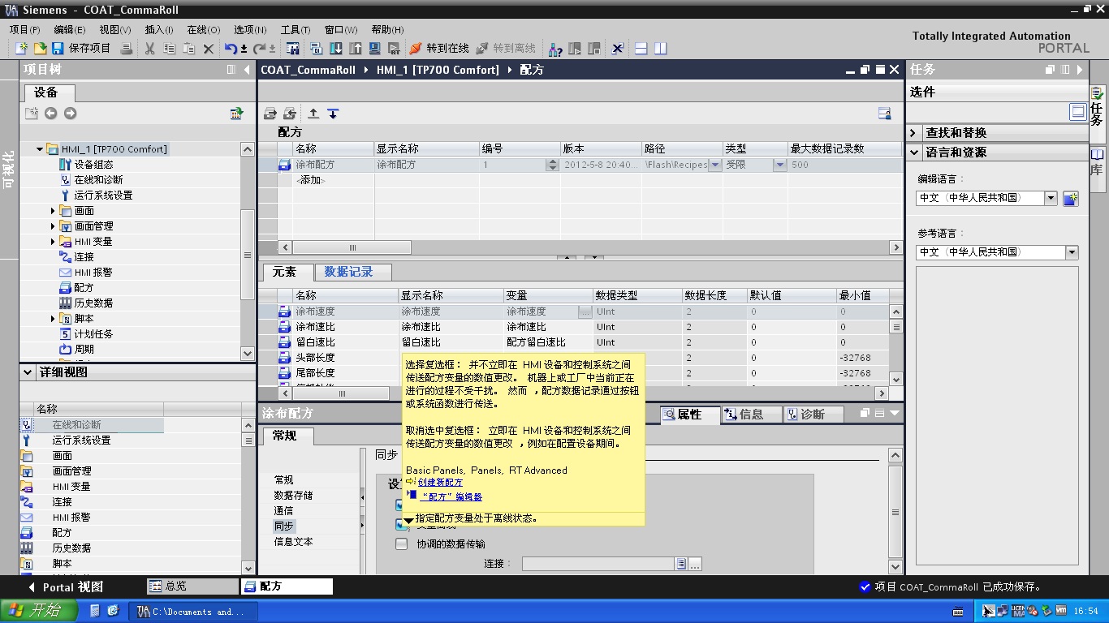This screenshot has height=623, width=1109.
Task: Click the open project folder icon
Action: (x=39, y=49)
